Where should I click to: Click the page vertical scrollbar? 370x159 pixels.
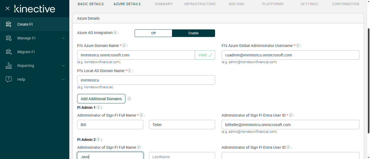click(368, 81)
